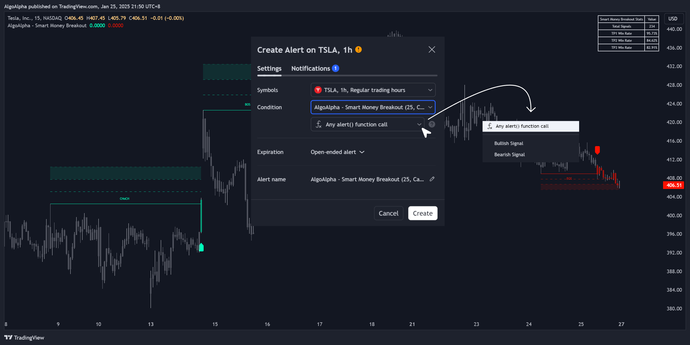
Task: Click the green BOS label near the dialog
Action: click(x=248, y=104)
